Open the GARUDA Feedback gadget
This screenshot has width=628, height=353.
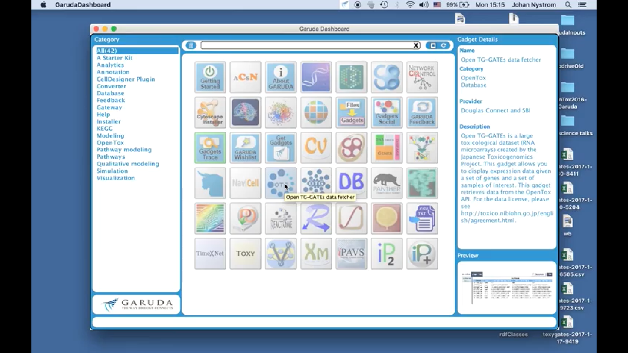[x=422, y=112]
